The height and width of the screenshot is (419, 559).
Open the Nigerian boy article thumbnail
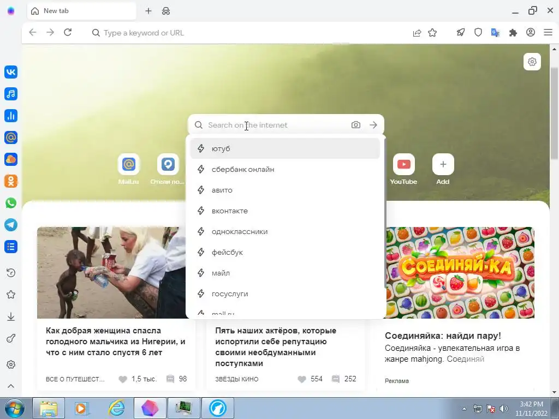click(x=111, y=273)
